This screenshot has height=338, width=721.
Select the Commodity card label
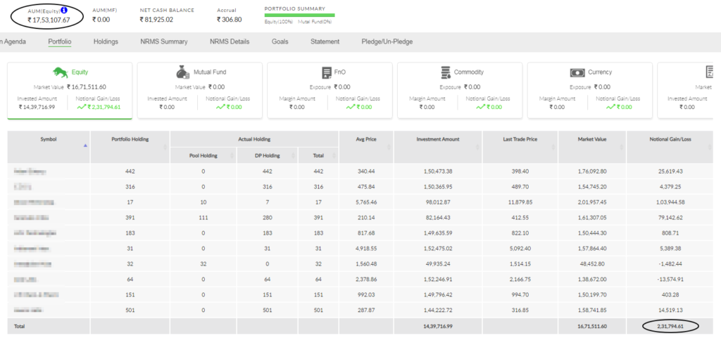point(468,72)
